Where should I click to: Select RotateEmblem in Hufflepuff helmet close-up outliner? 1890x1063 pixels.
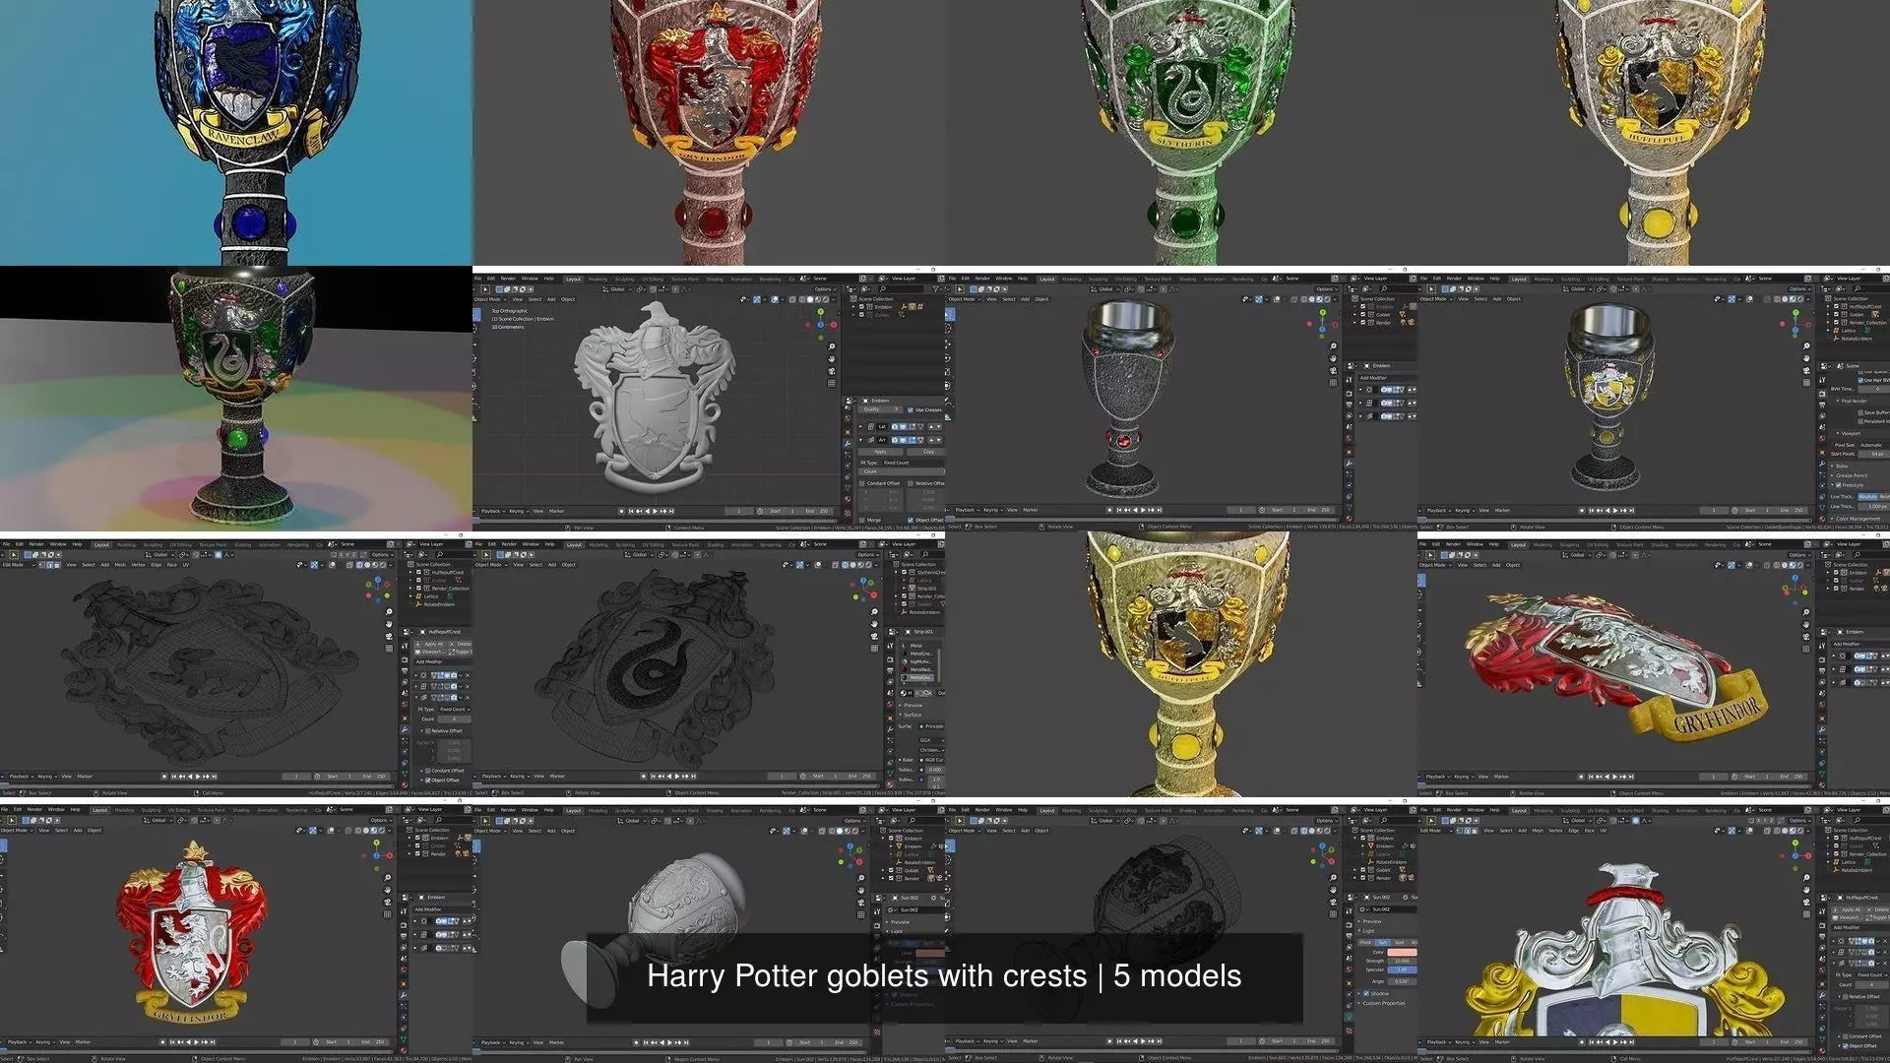[1857, 870]
